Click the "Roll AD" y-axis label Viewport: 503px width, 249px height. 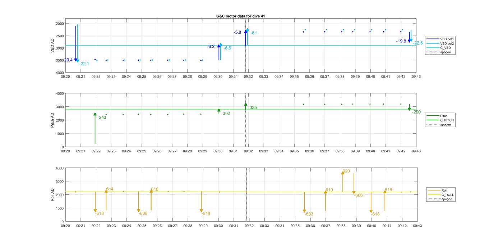(52, 195)
